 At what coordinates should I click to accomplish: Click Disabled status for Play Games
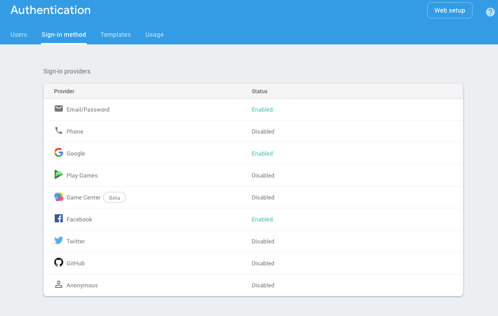coord(263,175)
